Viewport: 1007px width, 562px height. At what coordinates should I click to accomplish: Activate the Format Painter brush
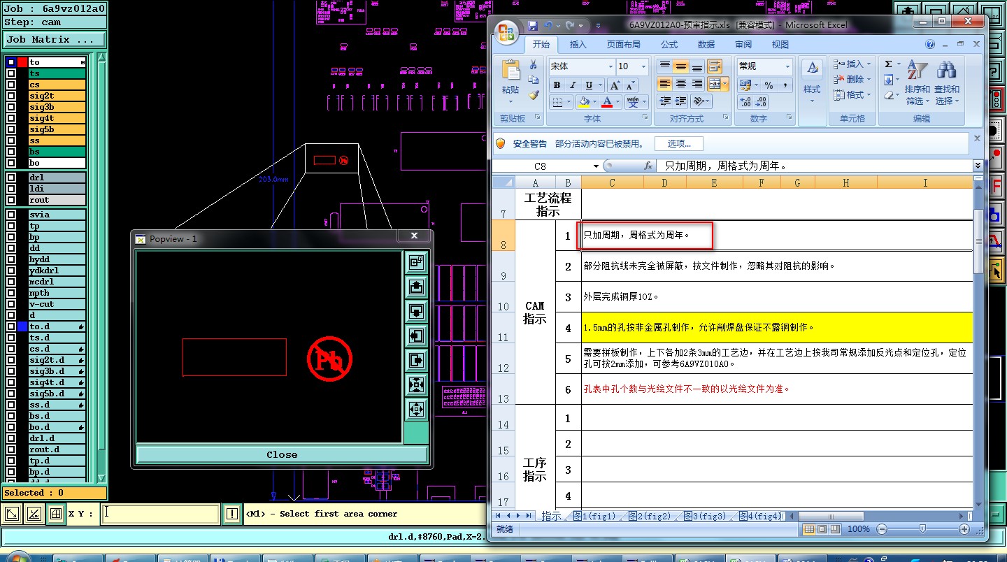click(x=534, y=94)
